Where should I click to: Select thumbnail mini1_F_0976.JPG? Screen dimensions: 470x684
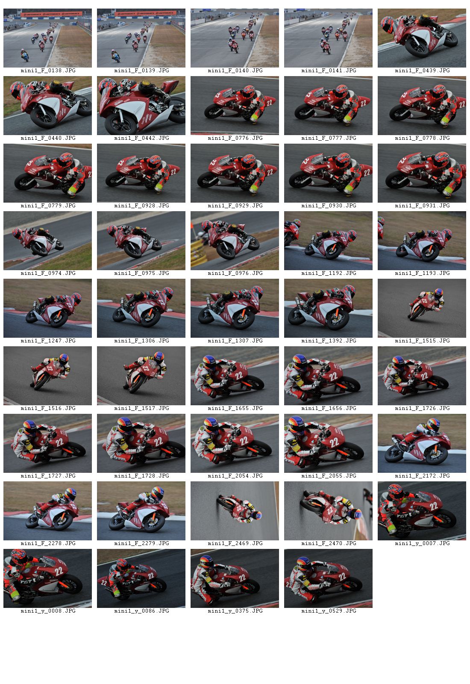pyautogui.click(x=235, y=241)
